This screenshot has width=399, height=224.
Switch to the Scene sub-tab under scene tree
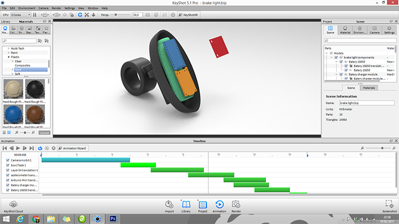tap(351, 88)
